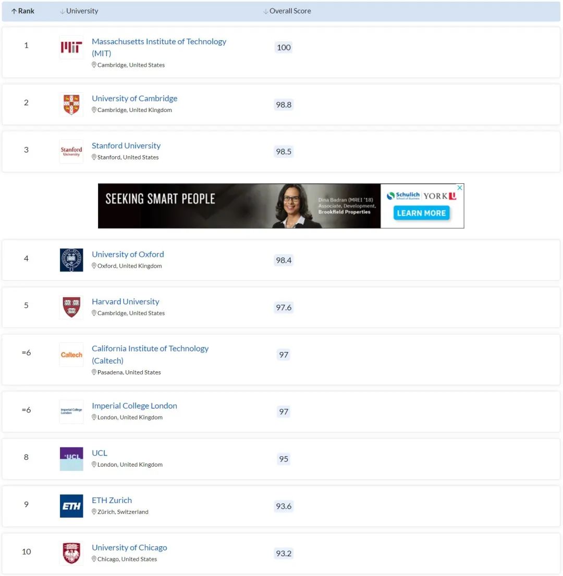
Task: Click the Harvard University shield logo
Action: tap(71, 307)
